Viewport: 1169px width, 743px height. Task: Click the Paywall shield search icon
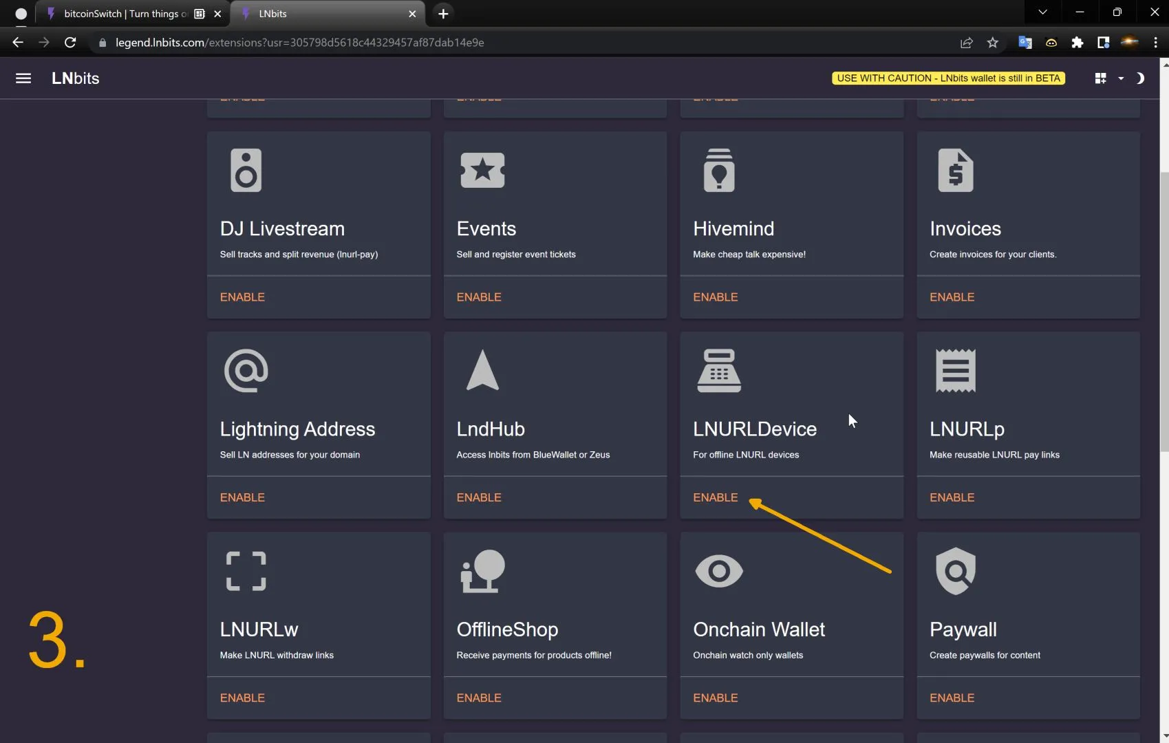tap(956, 571)
